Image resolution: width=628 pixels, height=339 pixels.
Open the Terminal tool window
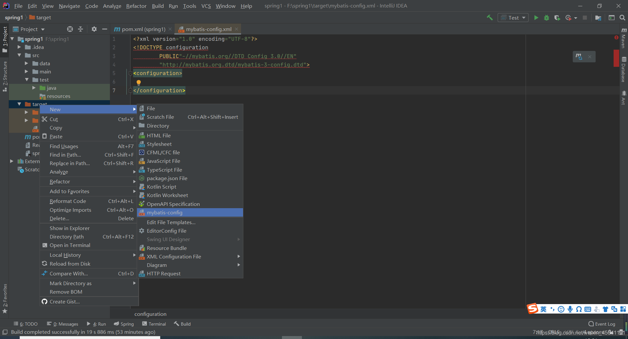(154, 324)
